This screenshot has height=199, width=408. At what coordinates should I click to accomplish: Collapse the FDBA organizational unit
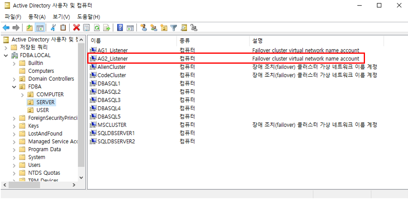coord(14,87)
